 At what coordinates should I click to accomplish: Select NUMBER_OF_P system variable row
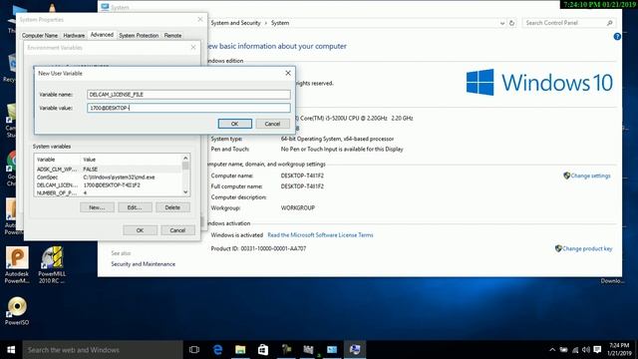(109, 192)
